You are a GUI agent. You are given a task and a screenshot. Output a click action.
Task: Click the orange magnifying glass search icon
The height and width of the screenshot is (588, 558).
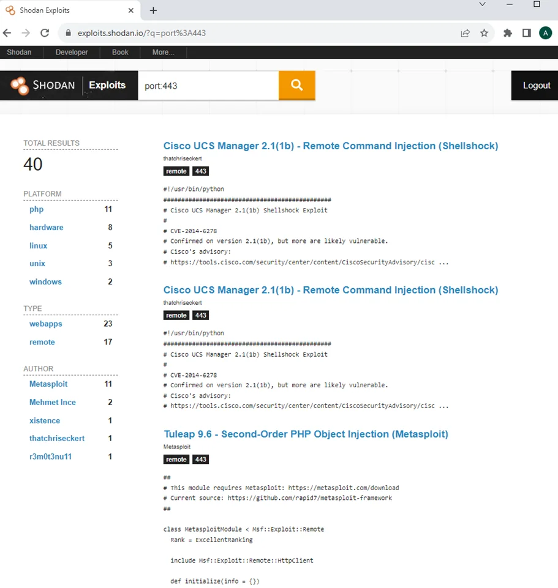[296, 85]
